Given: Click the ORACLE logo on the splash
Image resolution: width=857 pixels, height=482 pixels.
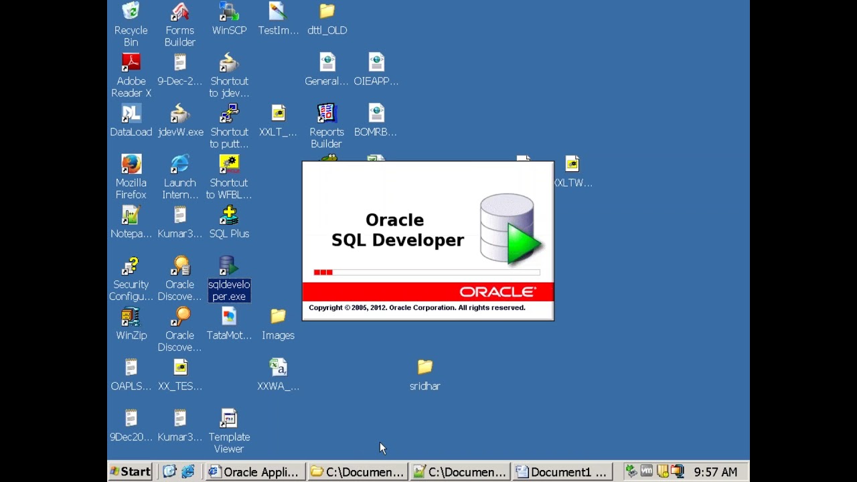Looking at the screenshot, I should pyautogui.click(x=498, y=292).
